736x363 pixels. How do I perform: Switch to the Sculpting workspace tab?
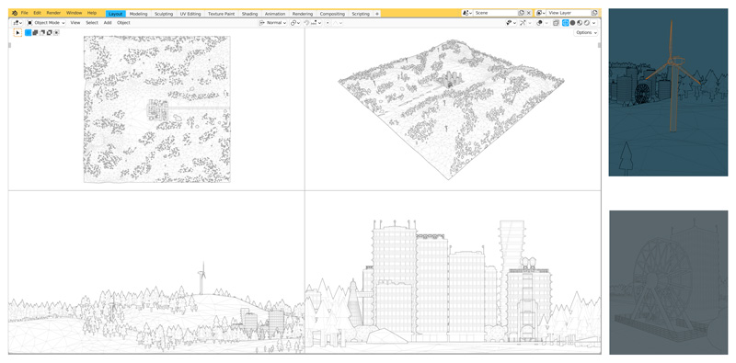[164, 14]
